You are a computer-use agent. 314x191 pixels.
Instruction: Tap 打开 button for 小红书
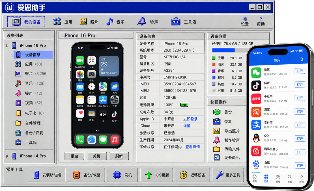[x=300, y=98]
